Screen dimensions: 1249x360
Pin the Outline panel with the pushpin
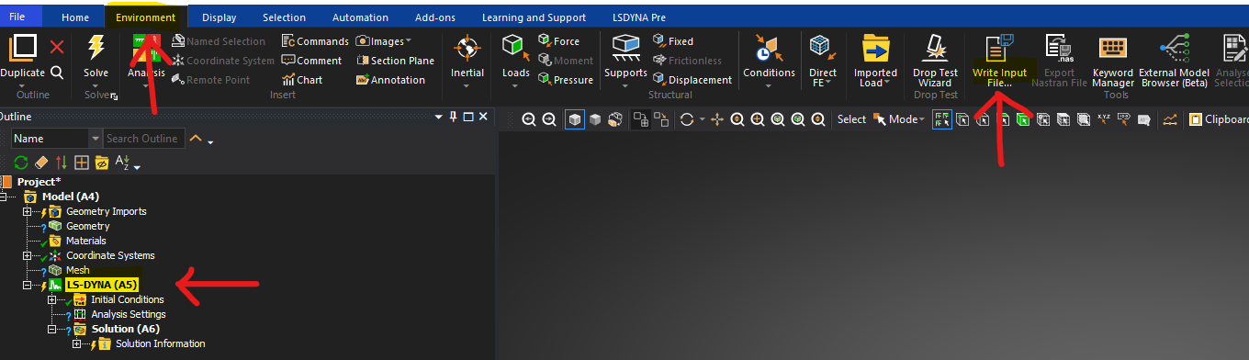point(453,117)
